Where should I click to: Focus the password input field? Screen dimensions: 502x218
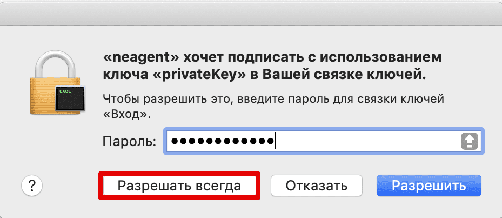click(367, 142)
